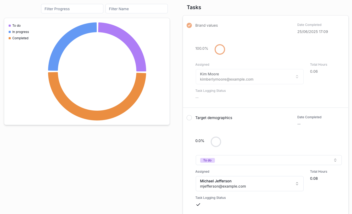Click the Brand values 100% progress ring
The image size is (352, 214).
pos(220,49)
